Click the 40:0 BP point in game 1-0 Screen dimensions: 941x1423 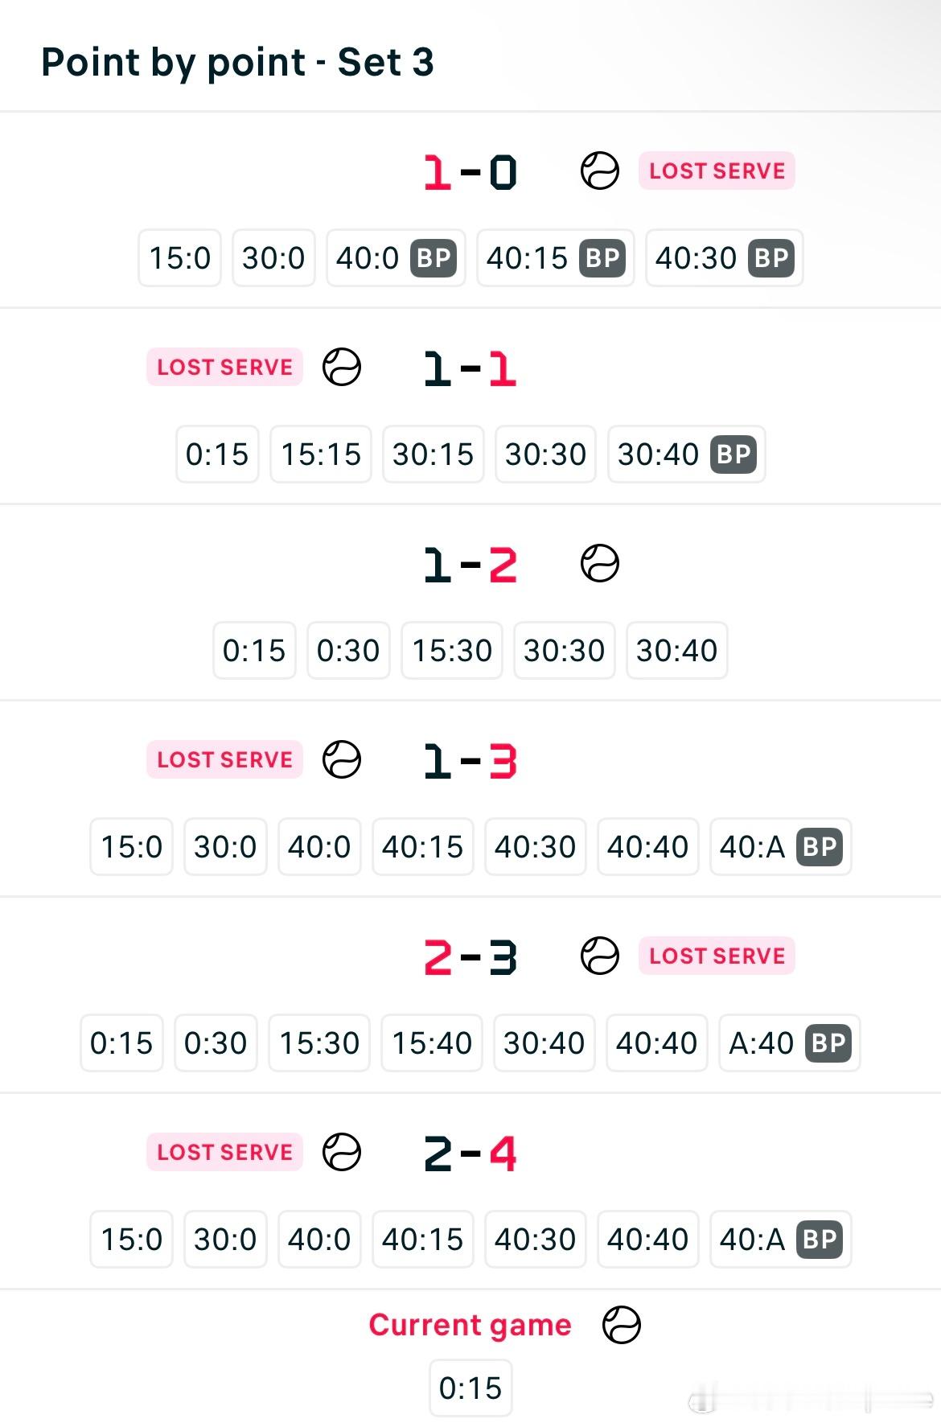pos(396,258)
